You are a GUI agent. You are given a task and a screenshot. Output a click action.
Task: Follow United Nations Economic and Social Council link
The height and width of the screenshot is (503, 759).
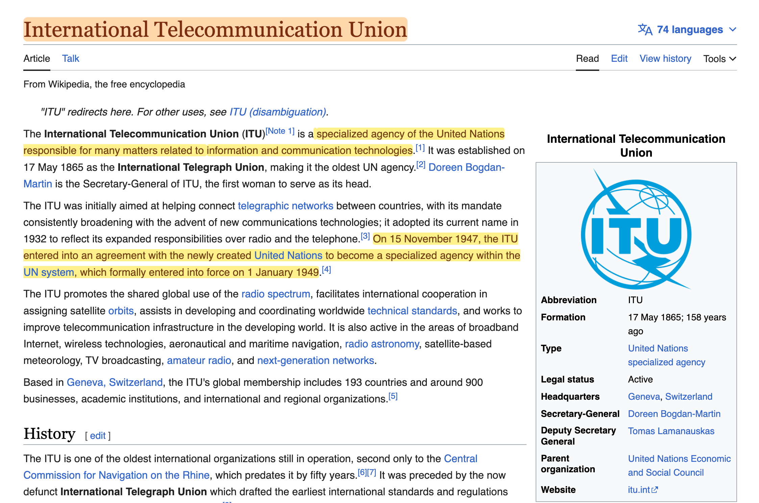[679, 466]
